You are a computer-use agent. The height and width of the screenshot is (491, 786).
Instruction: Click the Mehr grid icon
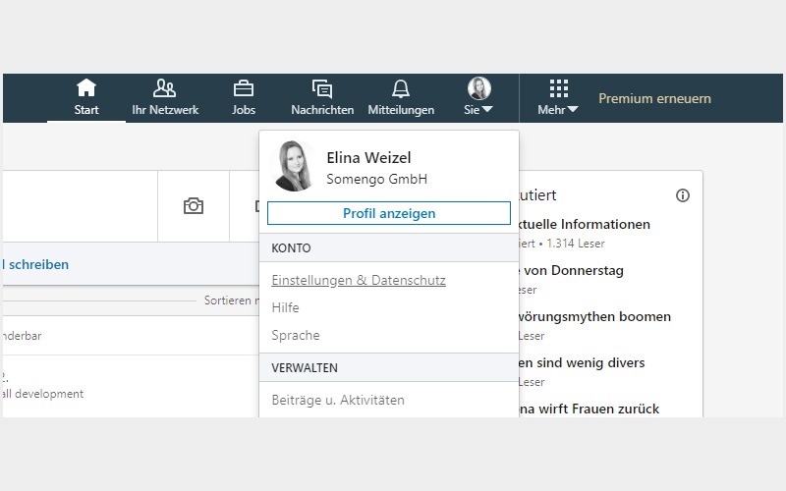558,88
